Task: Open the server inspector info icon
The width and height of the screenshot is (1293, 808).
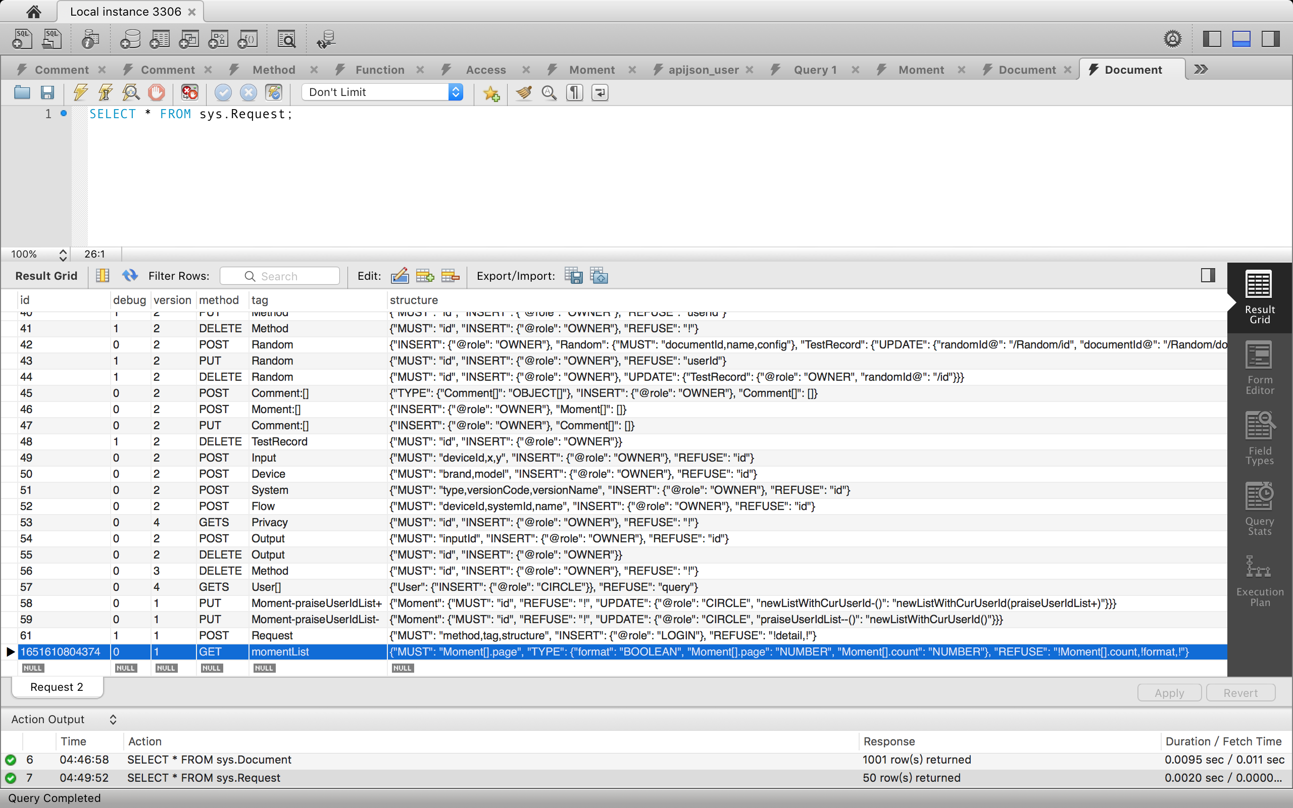Action: (x=90, y=39)
